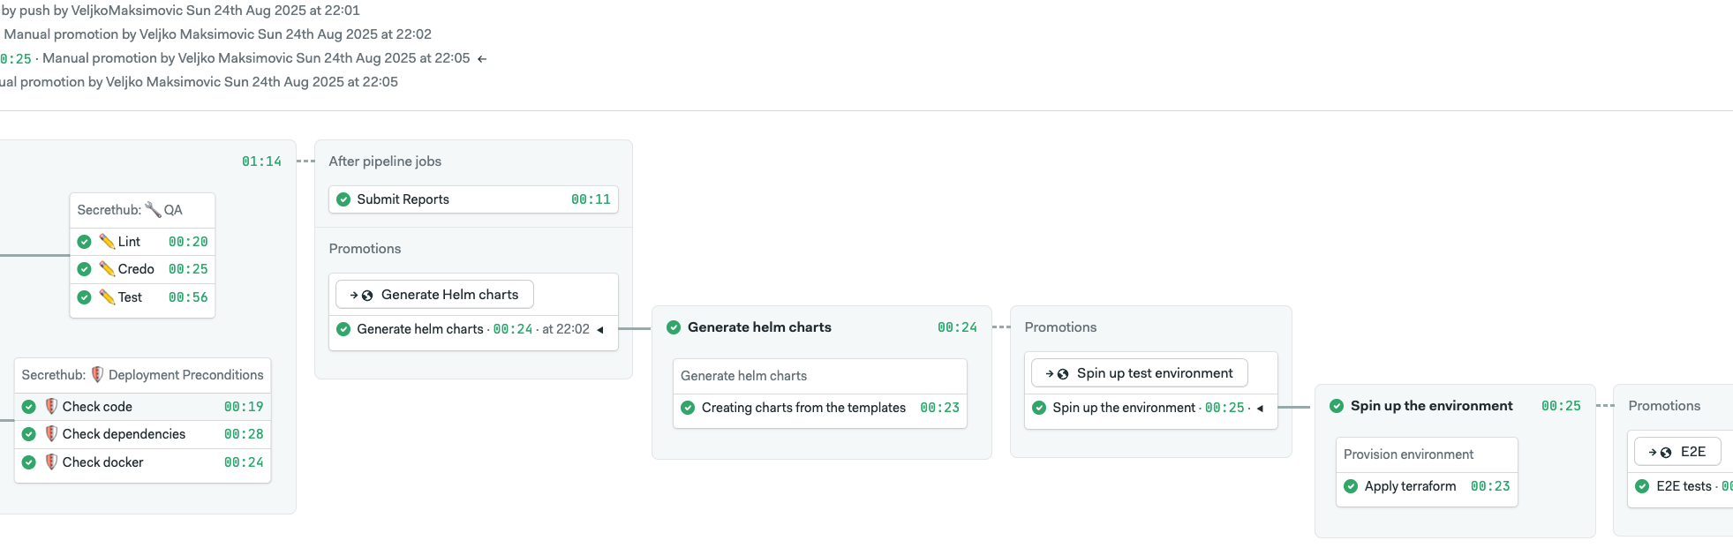
Task: Click the left arrow after the 22:05 promotion
Action: tap(482, 59)
